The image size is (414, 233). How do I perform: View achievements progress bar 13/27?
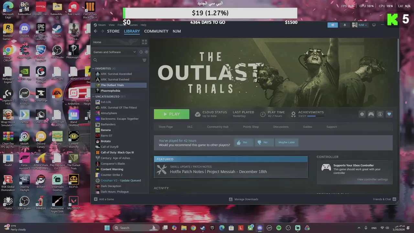pyautogui.click(x=315, y=116)
